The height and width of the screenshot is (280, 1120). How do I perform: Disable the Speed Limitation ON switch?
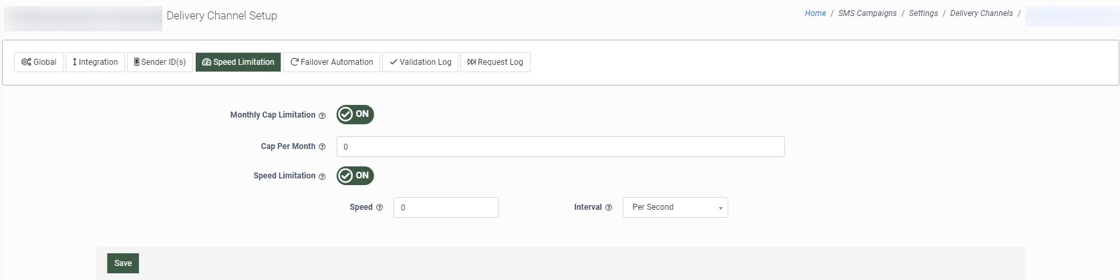tap(355, 176)
